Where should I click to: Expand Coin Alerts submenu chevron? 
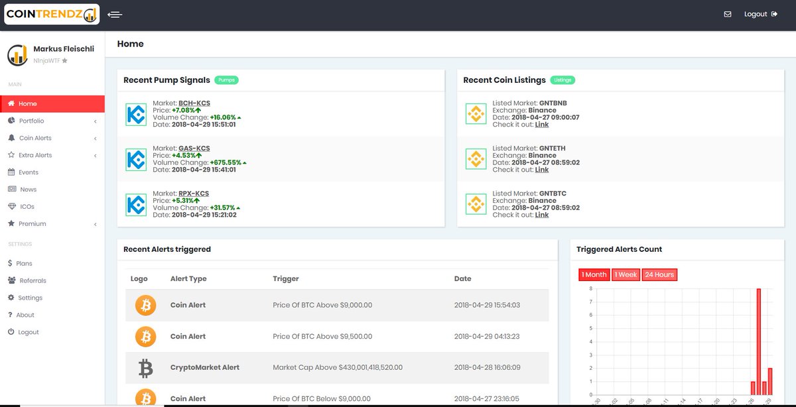coord(96,139)
